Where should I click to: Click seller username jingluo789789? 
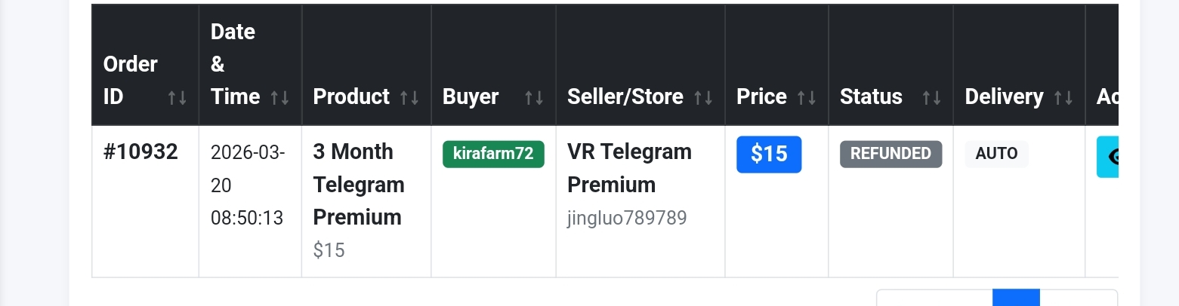click(627, 219)
